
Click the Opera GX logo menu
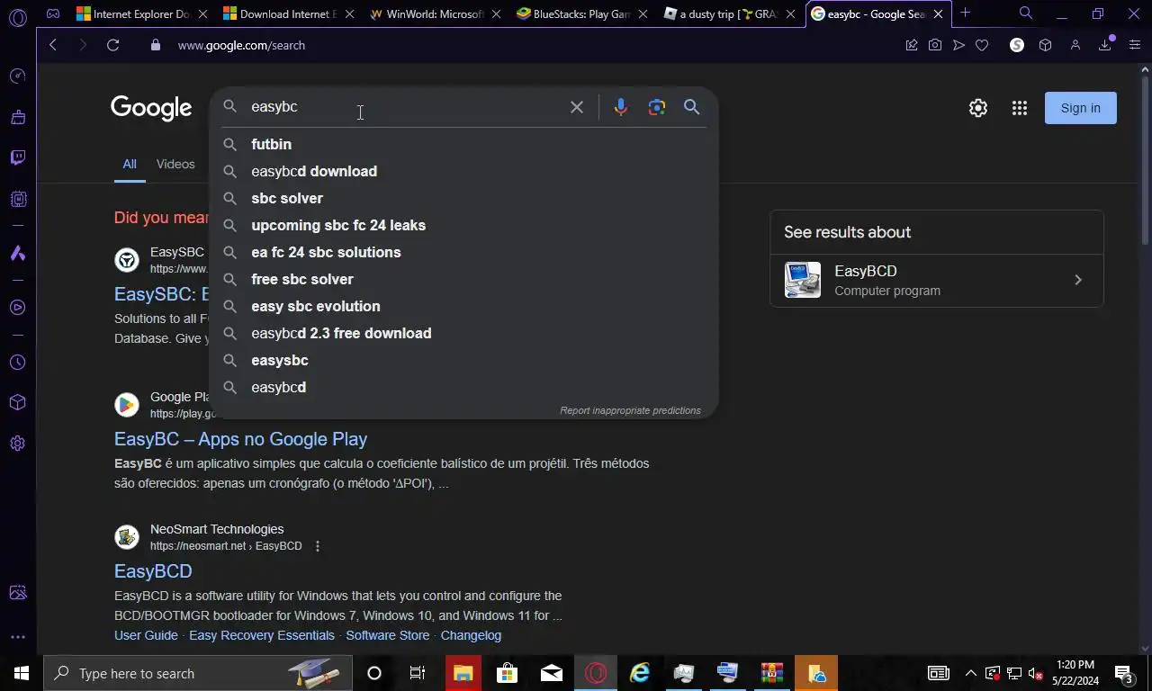tap(17, 16)
